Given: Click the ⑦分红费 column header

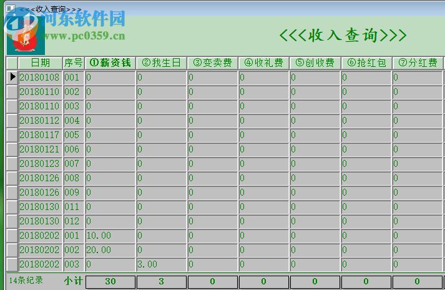Looking at the screenshot, I should coord(418,63).
